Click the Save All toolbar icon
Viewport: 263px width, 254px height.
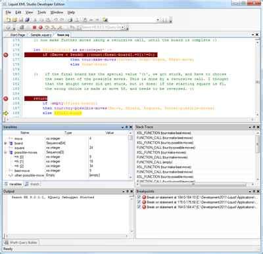27,20
